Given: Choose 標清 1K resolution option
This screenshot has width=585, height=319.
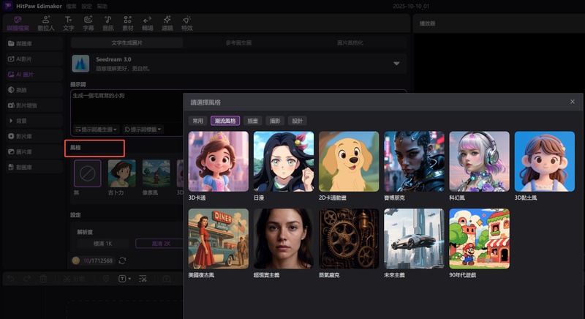Looking at the screenshot, I should [x=103, y=243].
